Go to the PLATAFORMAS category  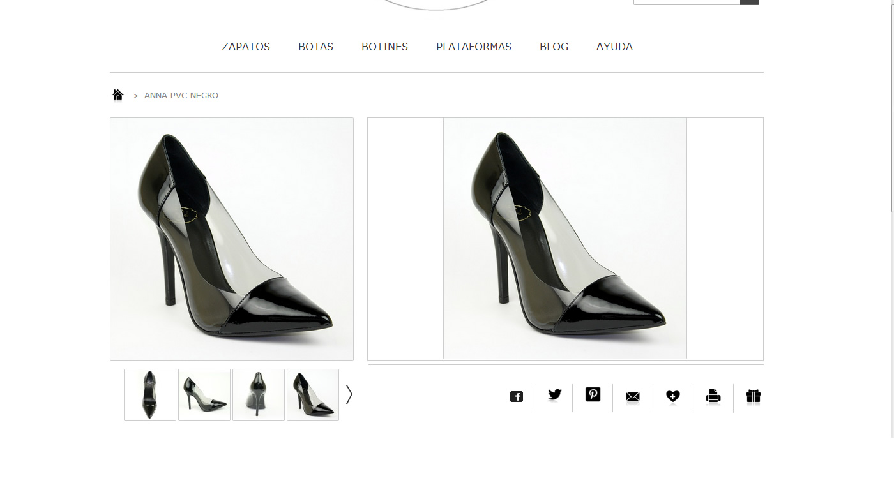click(x=474, y=47)
